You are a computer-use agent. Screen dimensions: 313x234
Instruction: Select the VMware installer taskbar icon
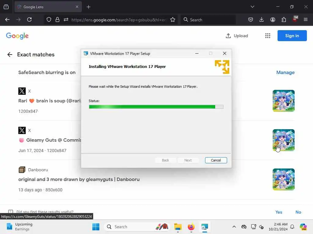pyautogui.click(x=204, y=227)
